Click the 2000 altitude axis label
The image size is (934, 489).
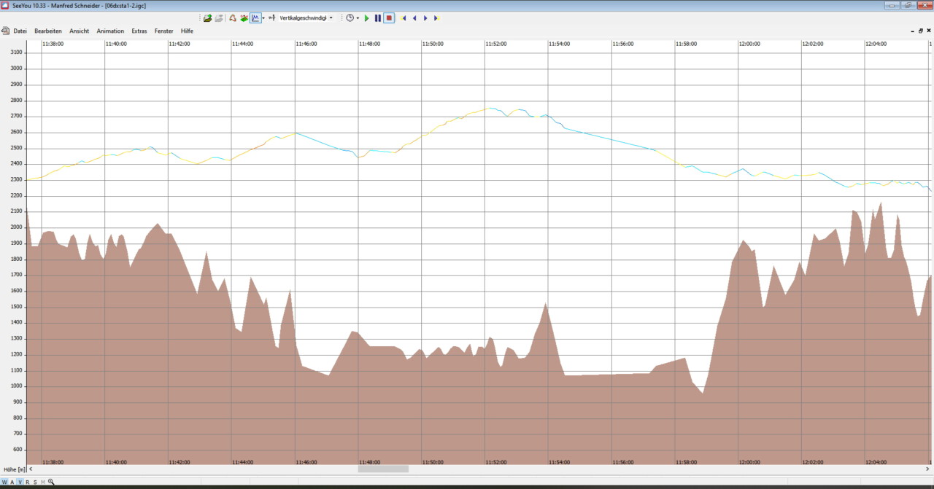coord(16,227)
